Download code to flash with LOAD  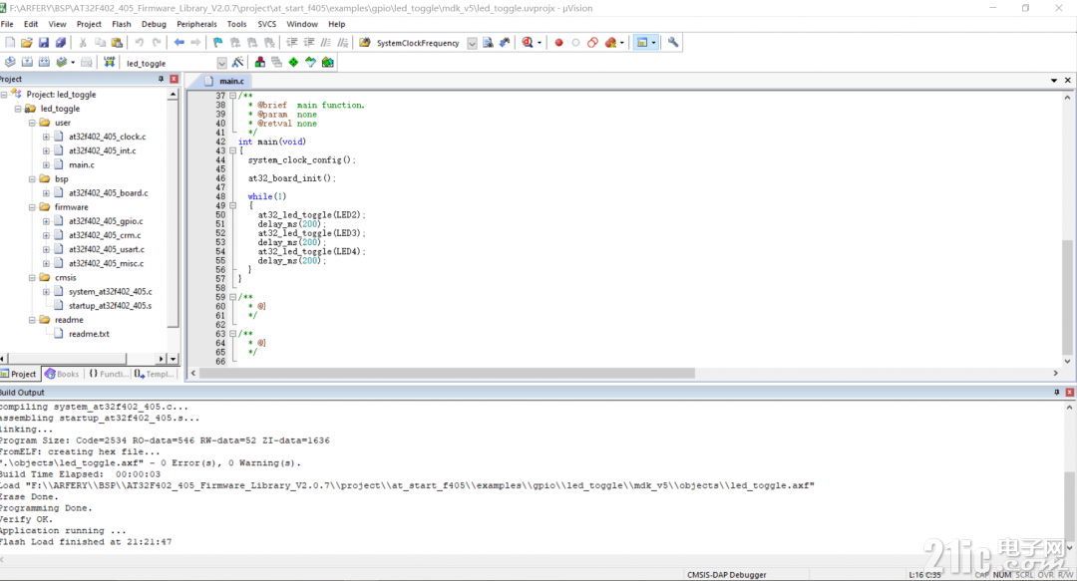coord(109,63)
